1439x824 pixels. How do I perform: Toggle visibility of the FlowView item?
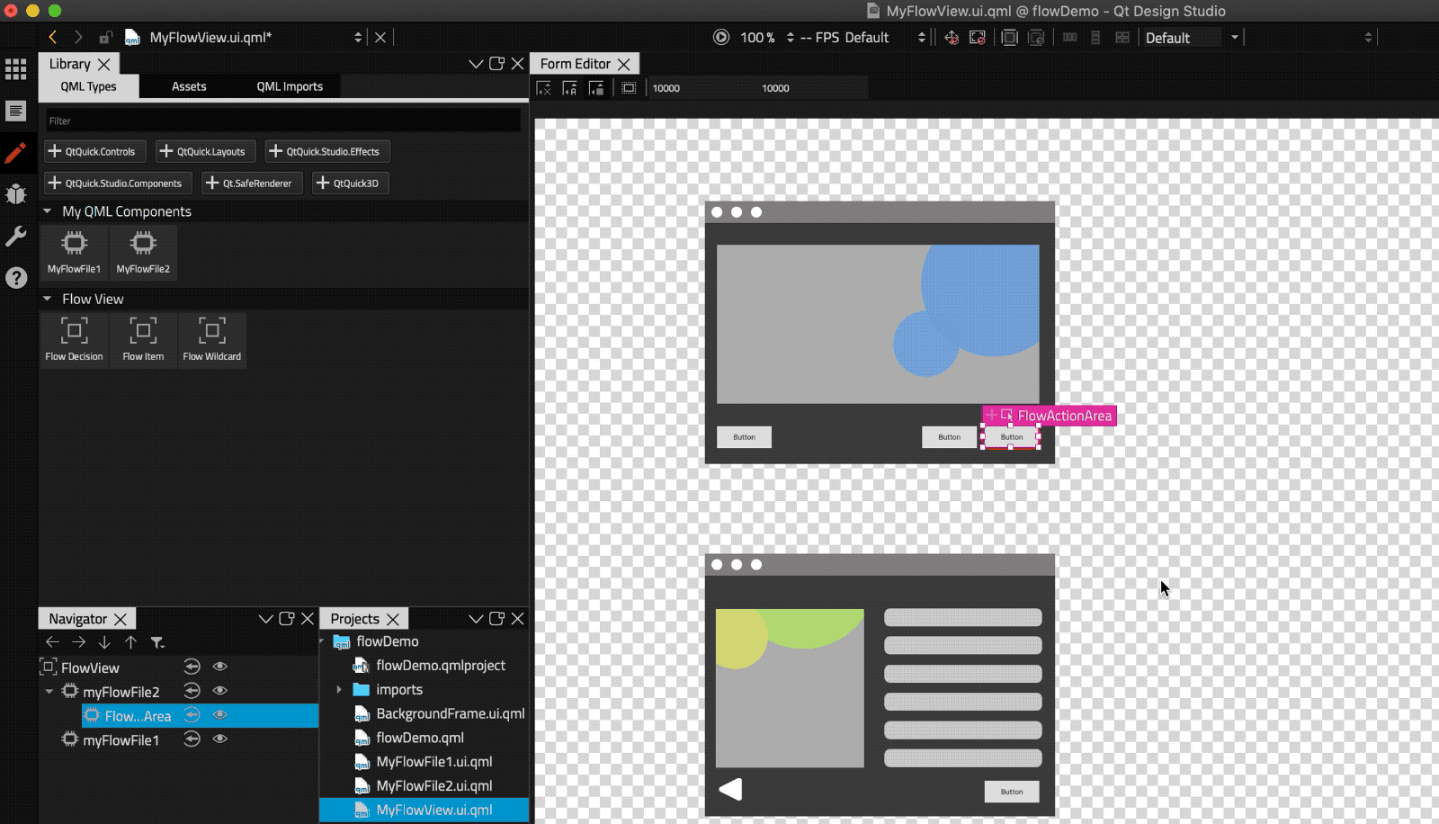point(219,667)
